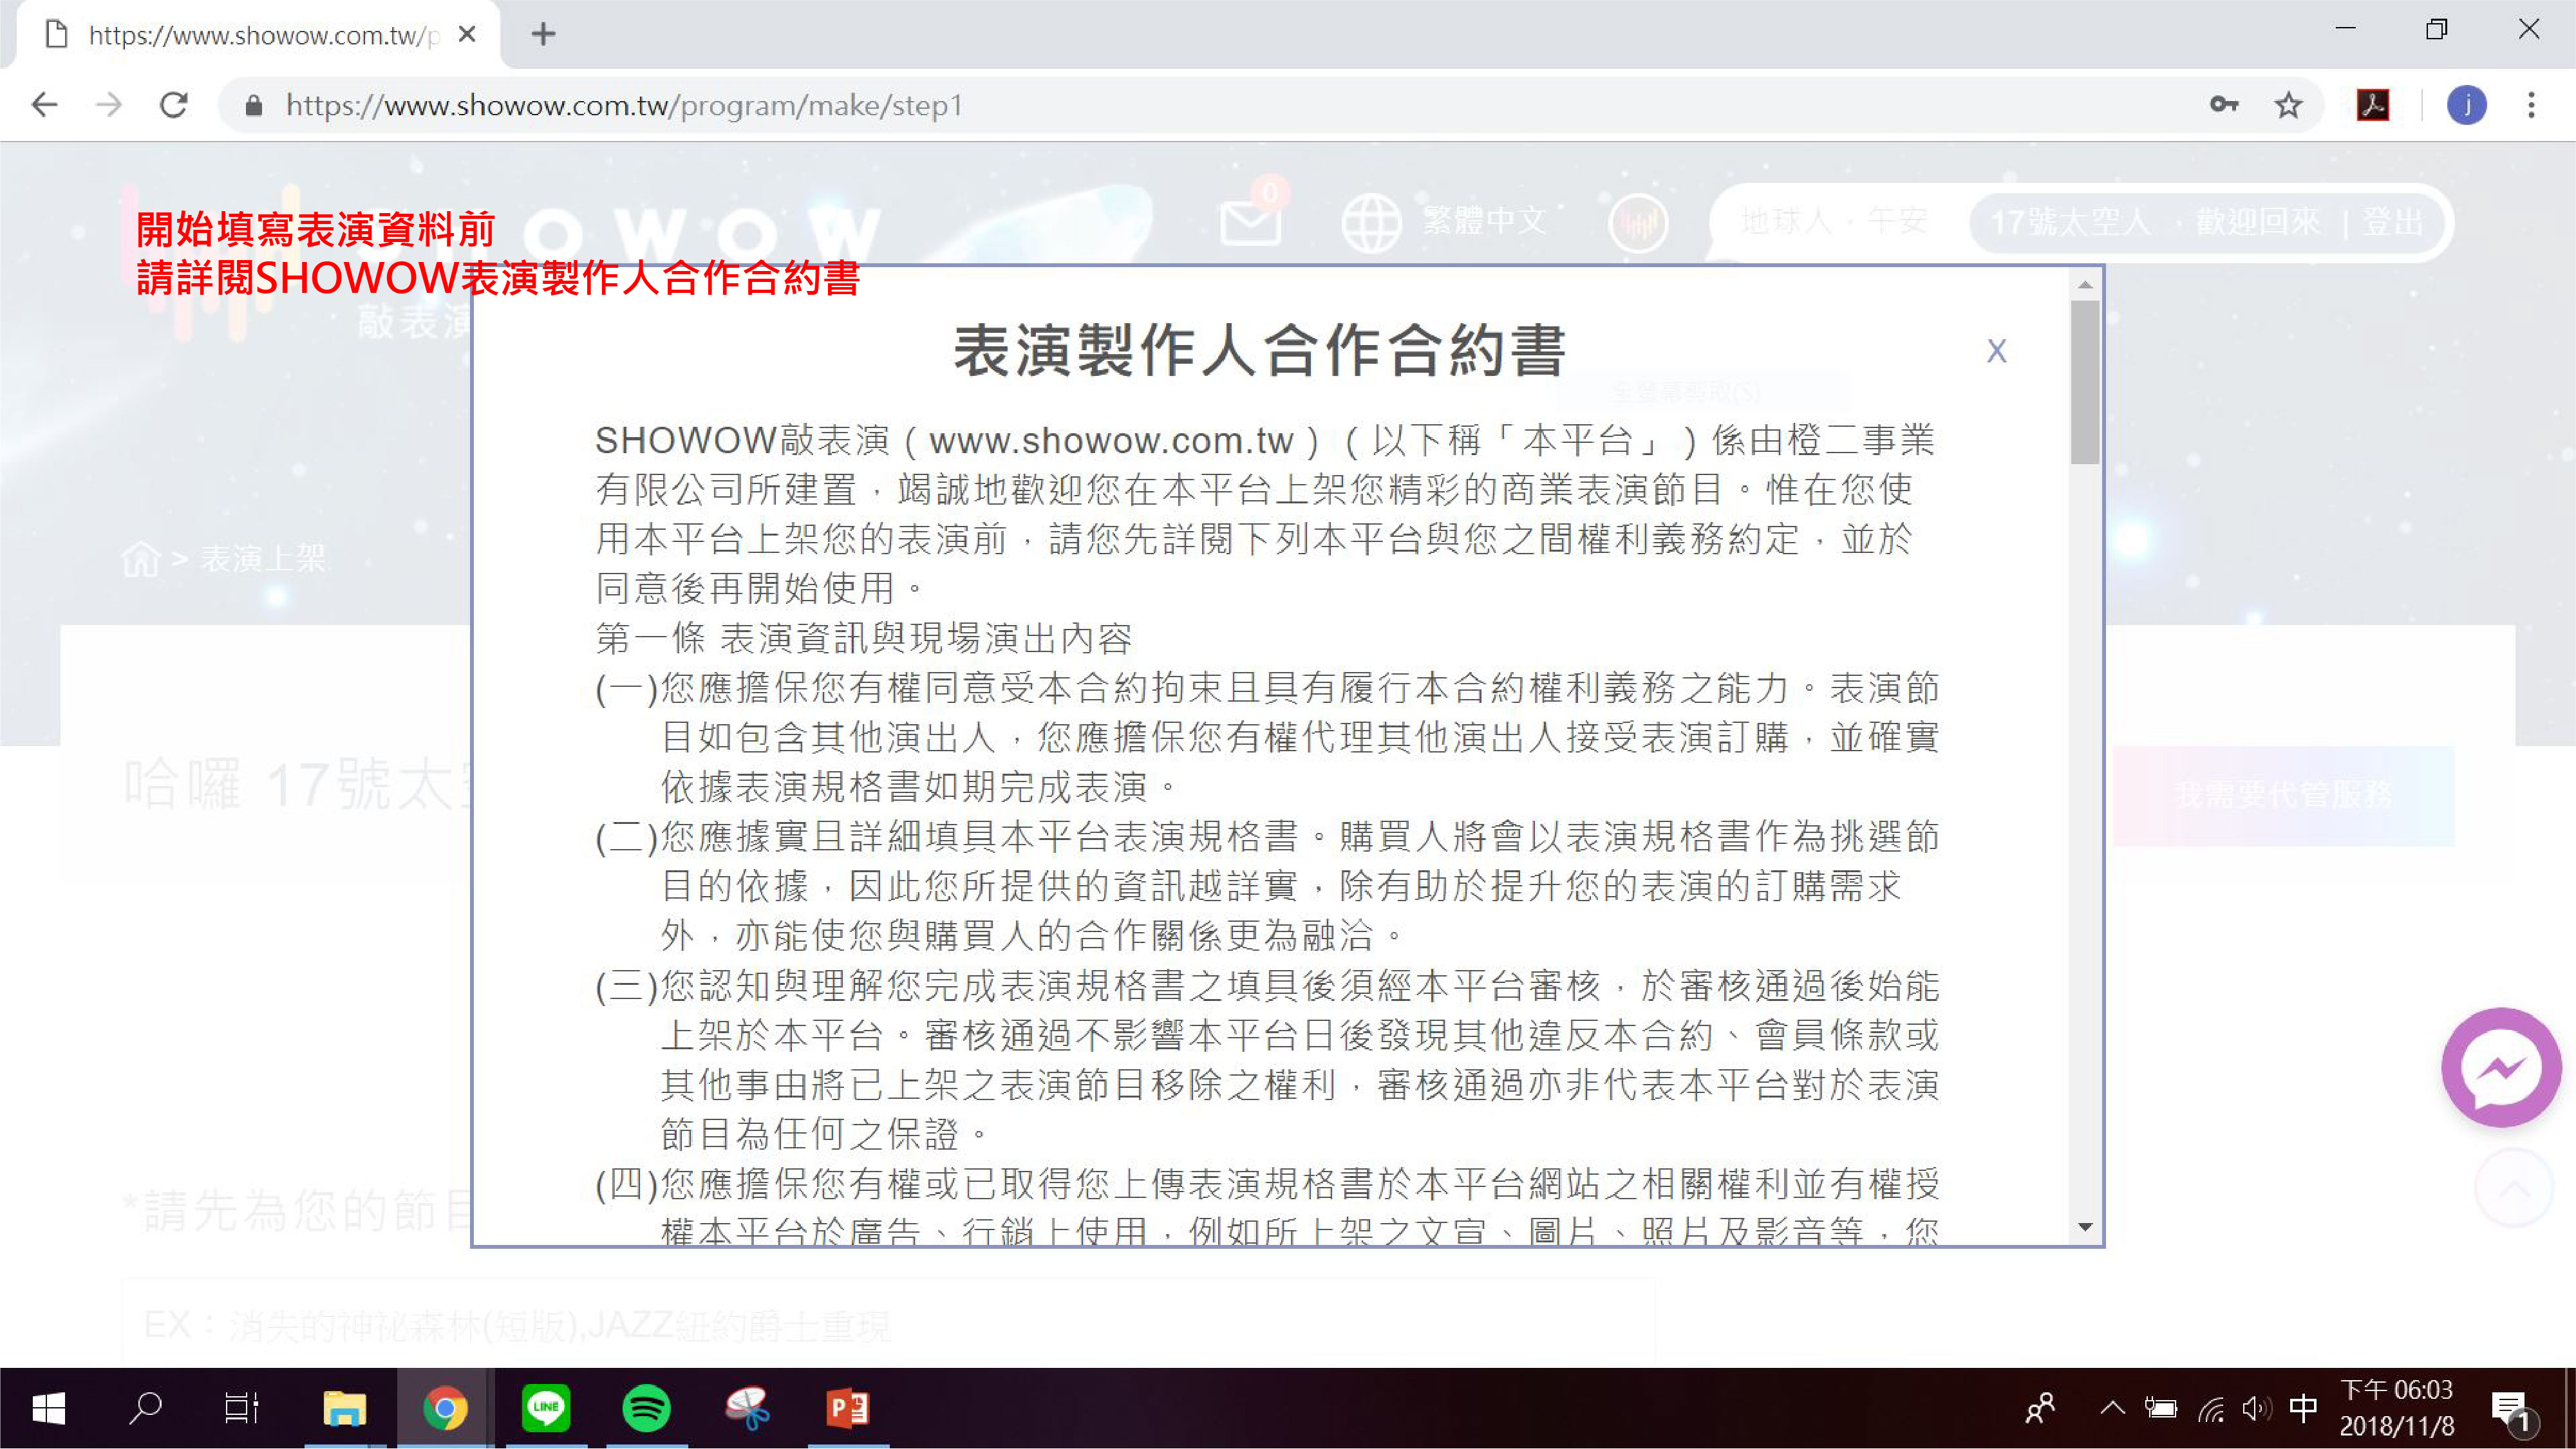Open the Chrome profile avatar
The width and height of the screenshot is (2576, 1449).
(2466, 105)
